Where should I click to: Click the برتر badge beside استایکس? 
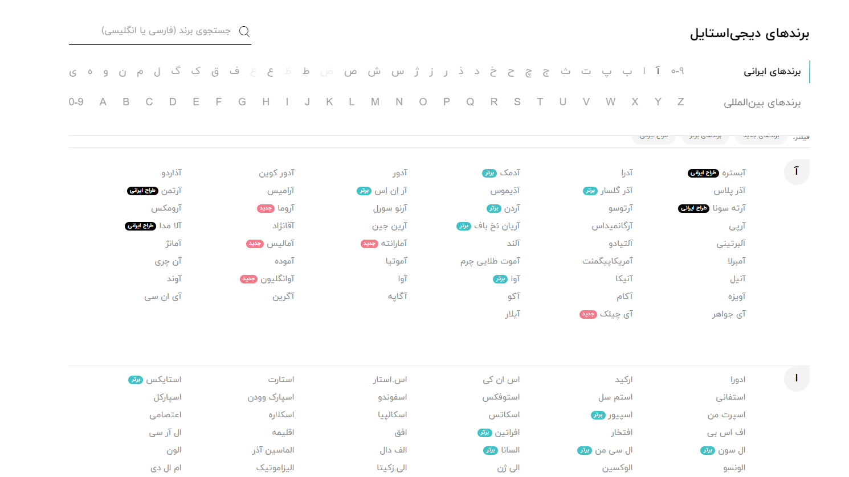[136, 380]
